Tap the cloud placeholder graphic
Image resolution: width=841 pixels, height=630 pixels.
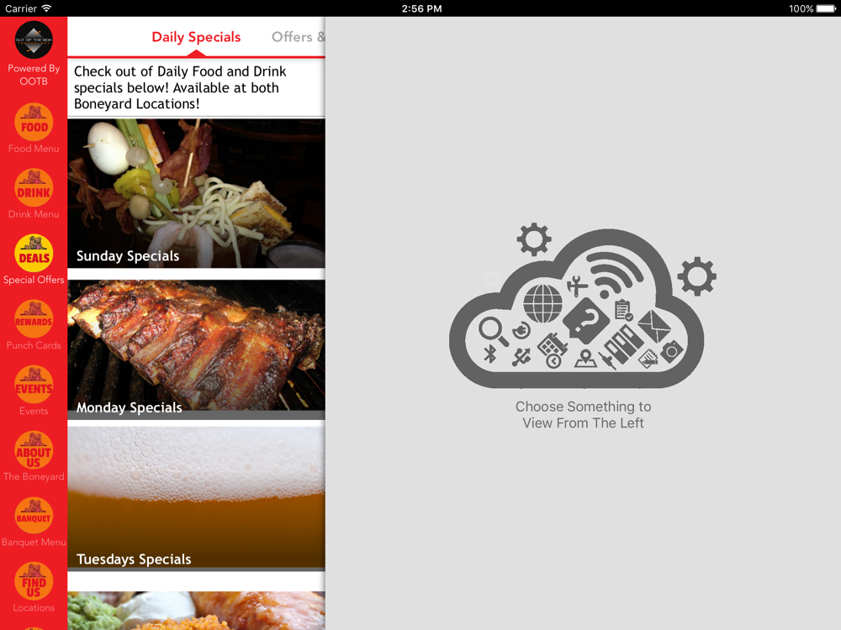click(x=583, y=306)
